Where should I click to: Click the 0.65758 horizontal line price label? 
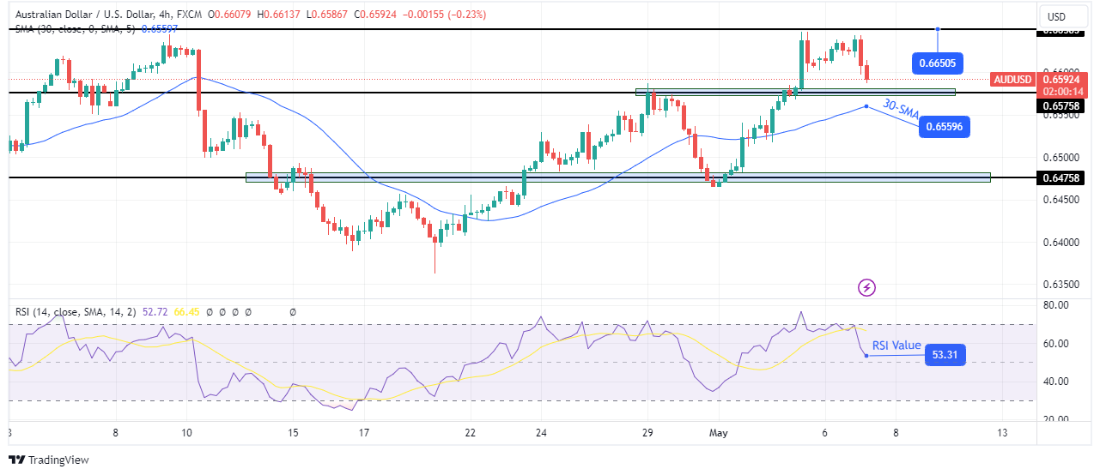point(1062,106)
